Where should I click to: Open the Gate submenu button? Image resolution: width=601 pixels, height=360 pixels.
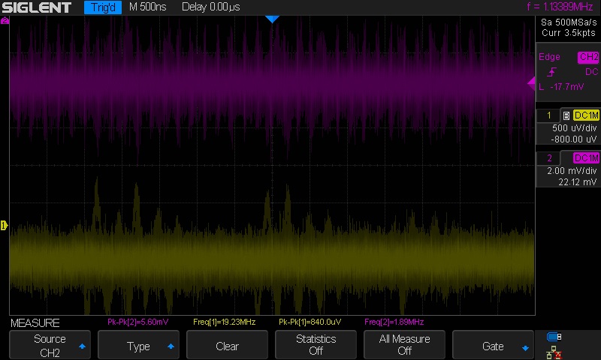click(x=493, y=345)
